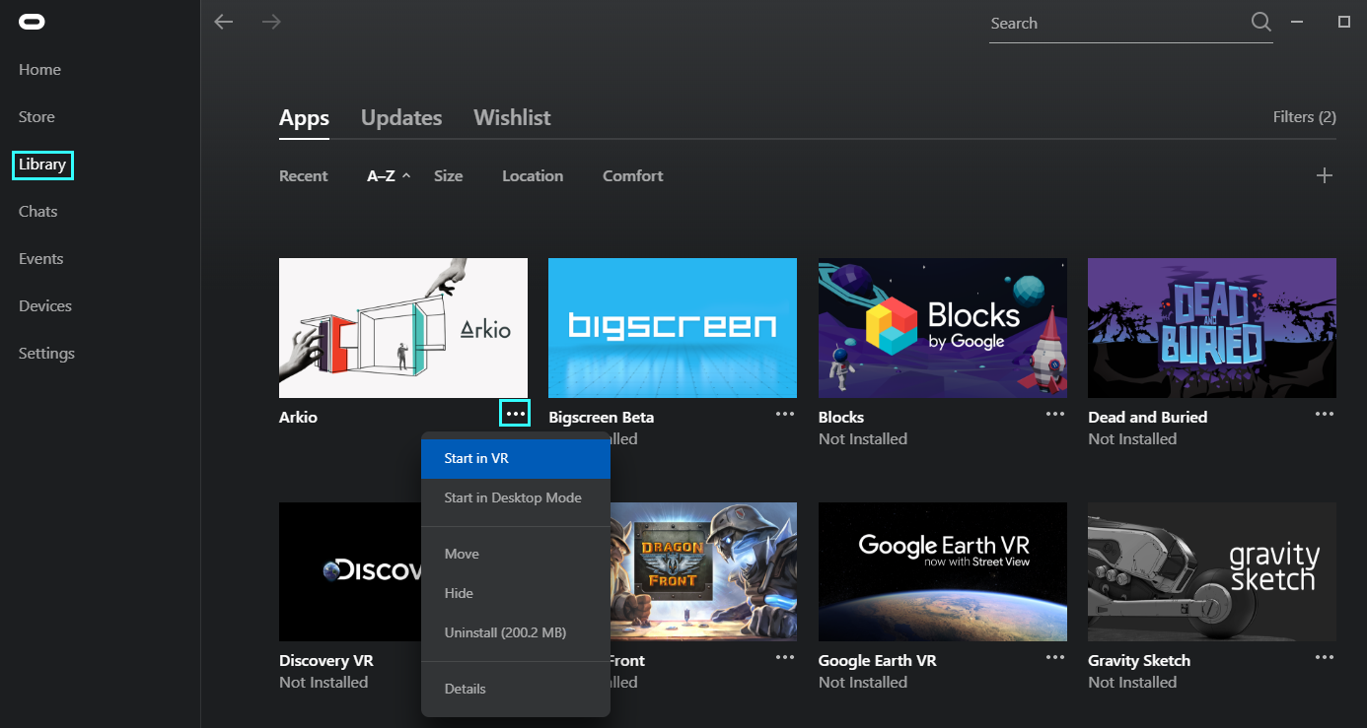Open Devices in the sidebar
The width and height of the screenshot is (1367, 728).
pos(45,306)
